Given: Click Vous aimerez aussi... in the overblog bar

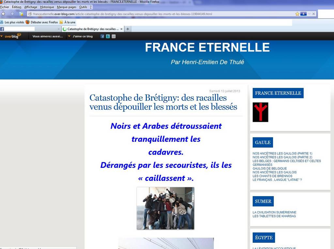Looking at the screenshot, I should point(48,37).
